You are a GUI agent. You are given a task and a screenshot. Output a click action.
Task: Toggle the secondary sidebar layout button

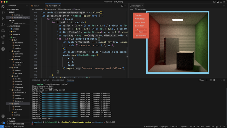tap(221, 2)
